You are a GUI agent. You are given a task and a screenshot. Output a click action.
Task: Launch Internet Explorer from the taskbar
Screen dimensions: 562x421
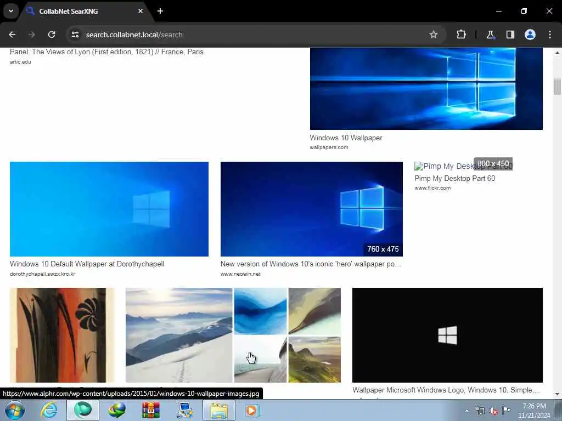pyautogui.click(x=49, y=410)
